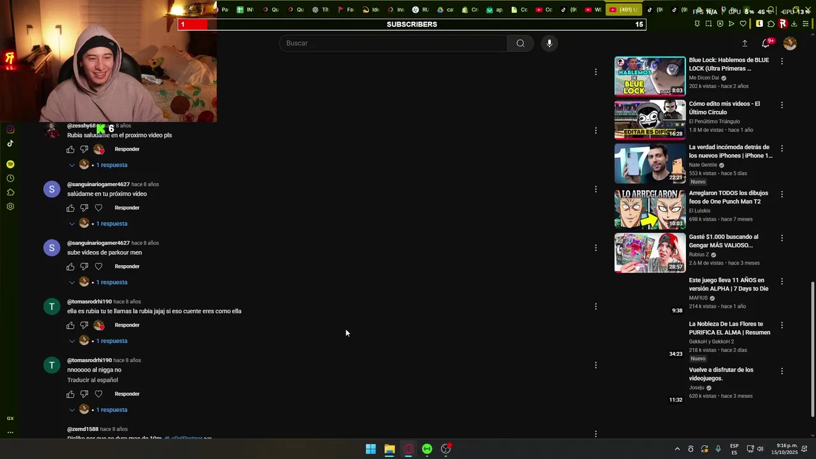Image resolution: width=816 pixels, height=459 pixels.
Task: Open browser settings gear in sidebar
Action: click(10, 207)
